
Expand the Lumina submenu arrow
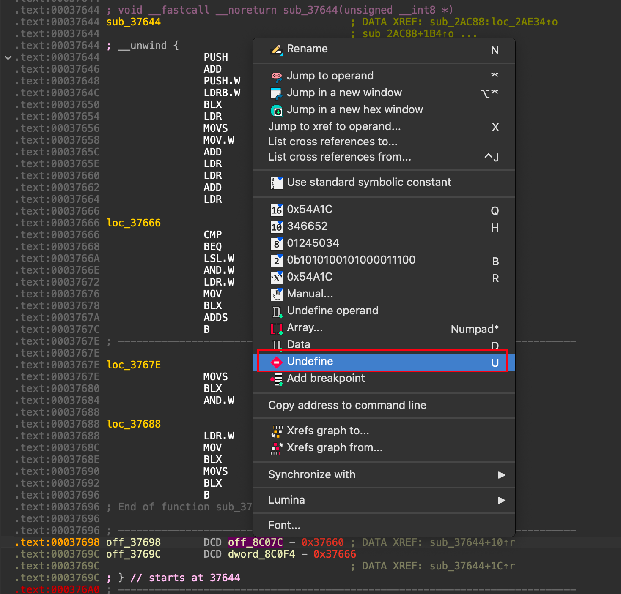coord(502,500)
